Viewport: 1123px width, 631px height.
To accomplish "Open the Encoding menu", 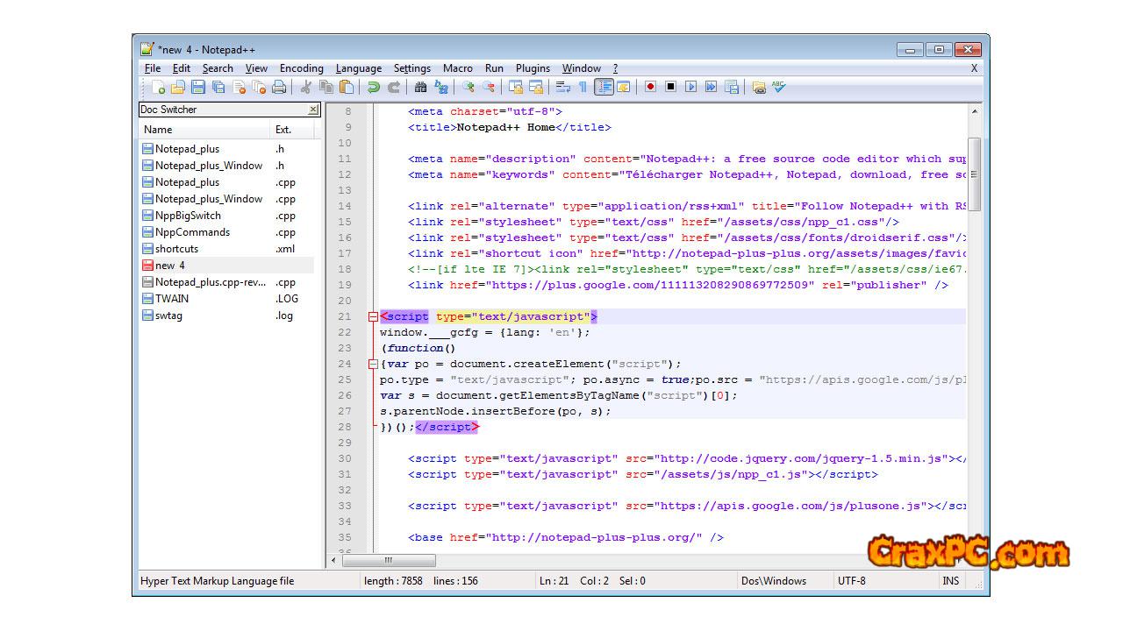I will tap(301, 68).
